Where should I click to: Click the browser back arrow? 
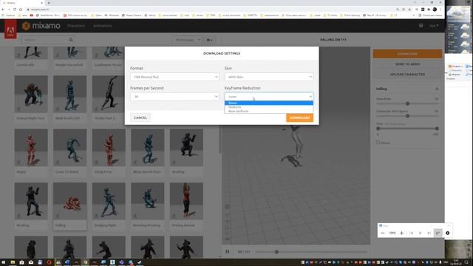tap(3, 10)
